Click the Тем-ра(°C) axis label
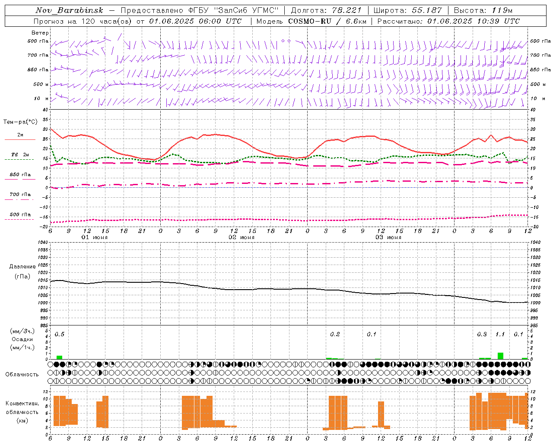553x442 pixels. (x=20, y=122)
